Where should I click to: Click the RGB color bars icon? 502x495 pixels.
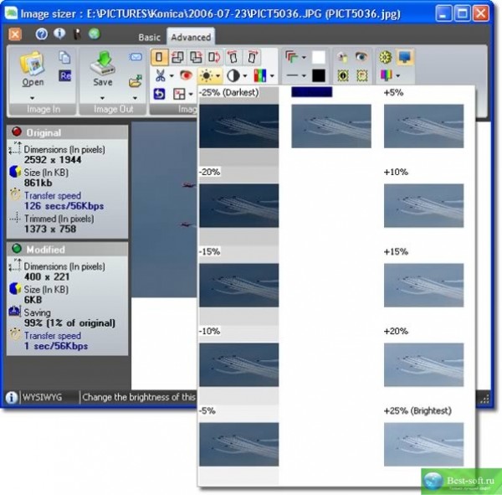point(260,76)
